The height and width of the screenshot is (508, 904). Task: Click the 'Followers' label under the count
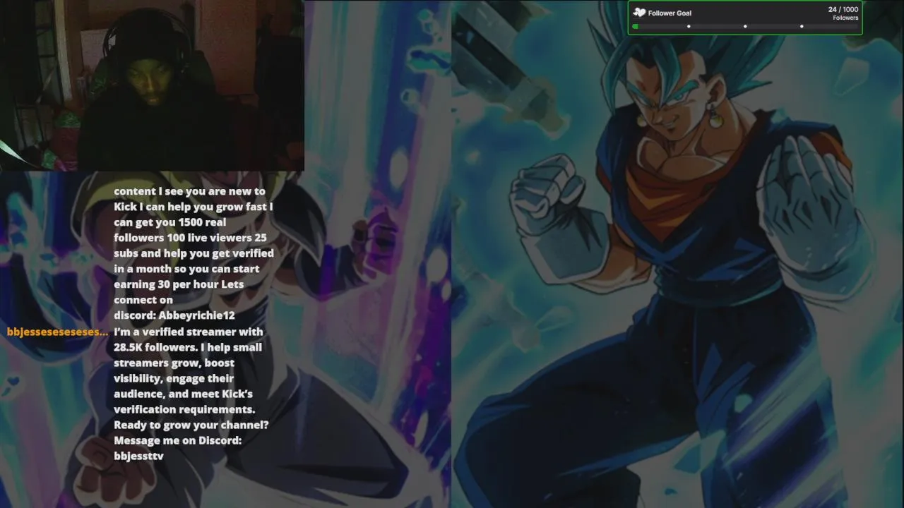(x=845, y=18)
